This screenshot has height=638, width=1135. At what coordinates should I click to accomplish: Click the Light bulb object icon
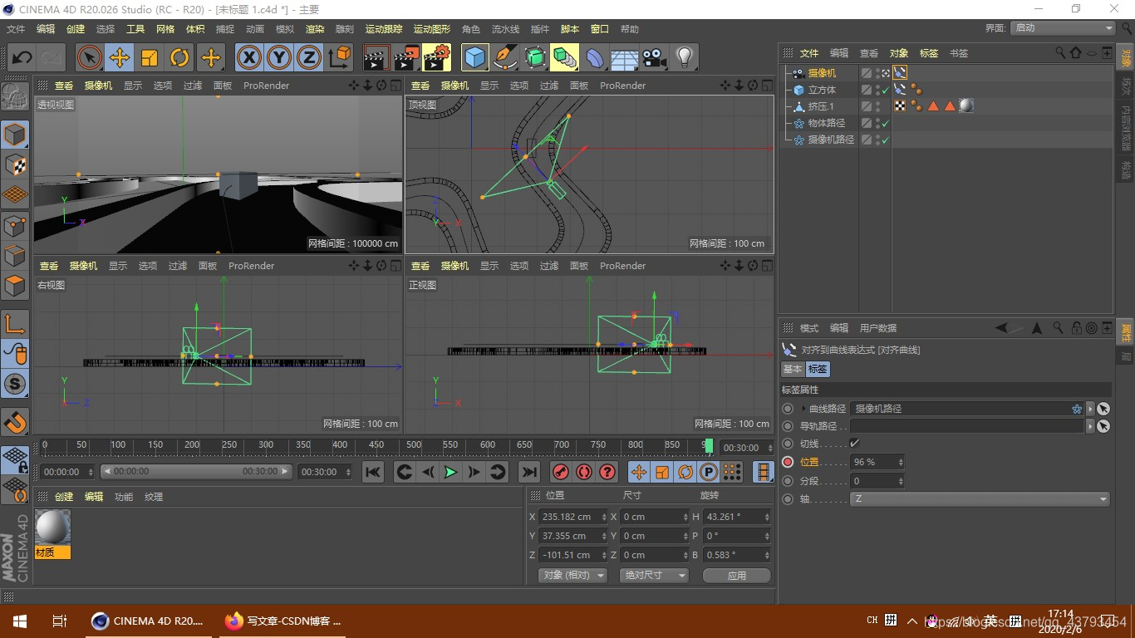tap(684, 58)
